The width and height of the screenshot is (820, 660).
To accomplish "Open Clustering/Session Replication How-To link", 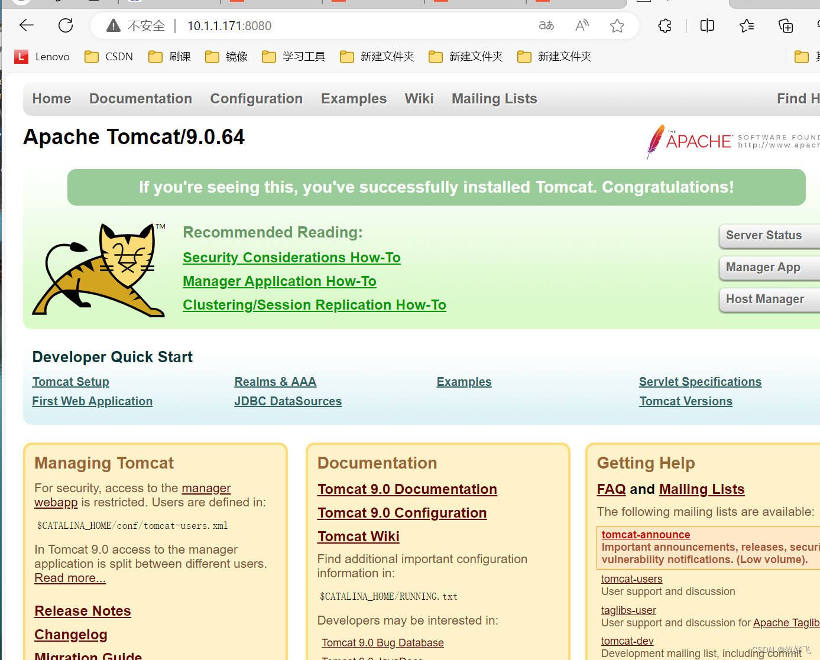I will point(315,305).
